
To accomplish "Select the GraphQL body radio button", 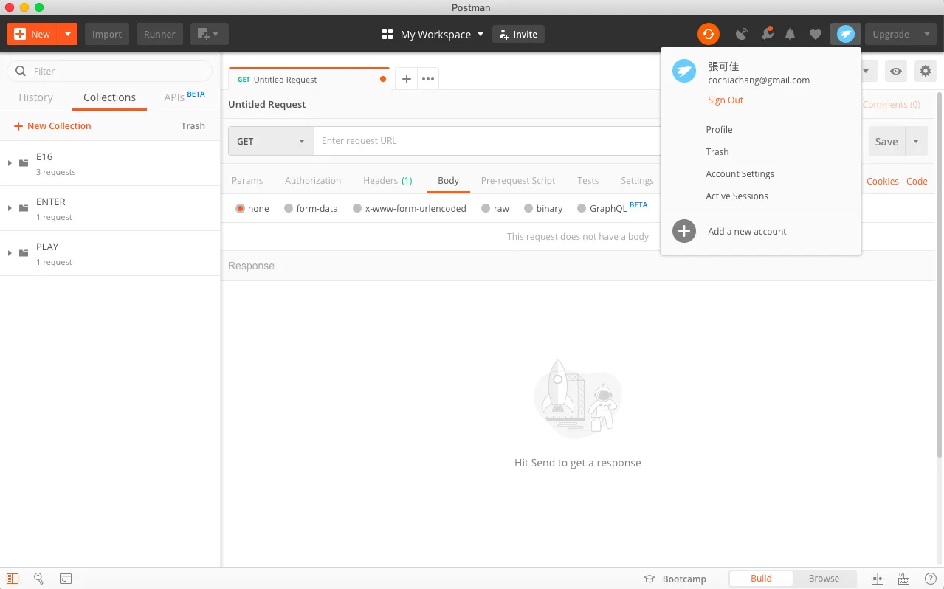I will 582,208.
